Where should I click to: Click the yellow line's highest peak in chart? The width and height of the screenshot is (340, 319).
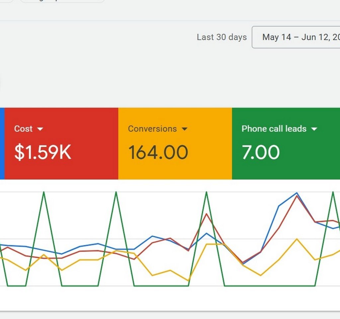click(297, 239)
